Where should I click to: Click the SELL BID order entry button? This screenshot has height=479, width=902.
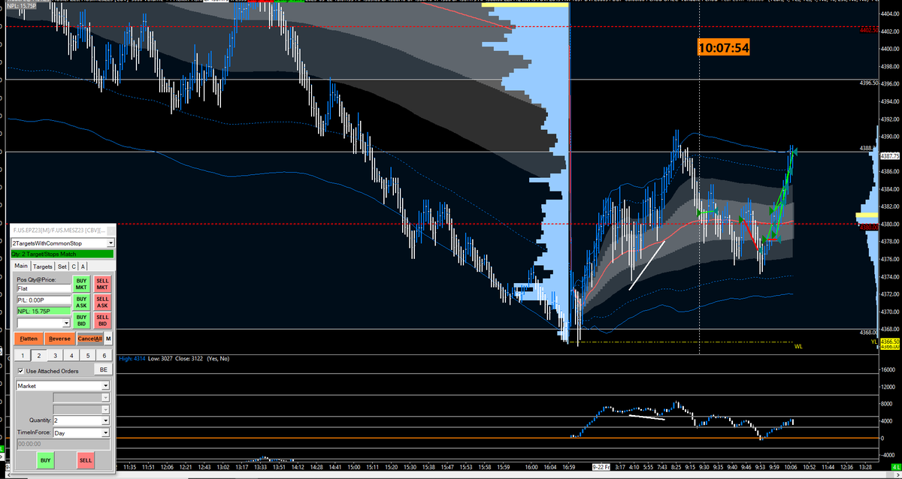coord(102,320)
